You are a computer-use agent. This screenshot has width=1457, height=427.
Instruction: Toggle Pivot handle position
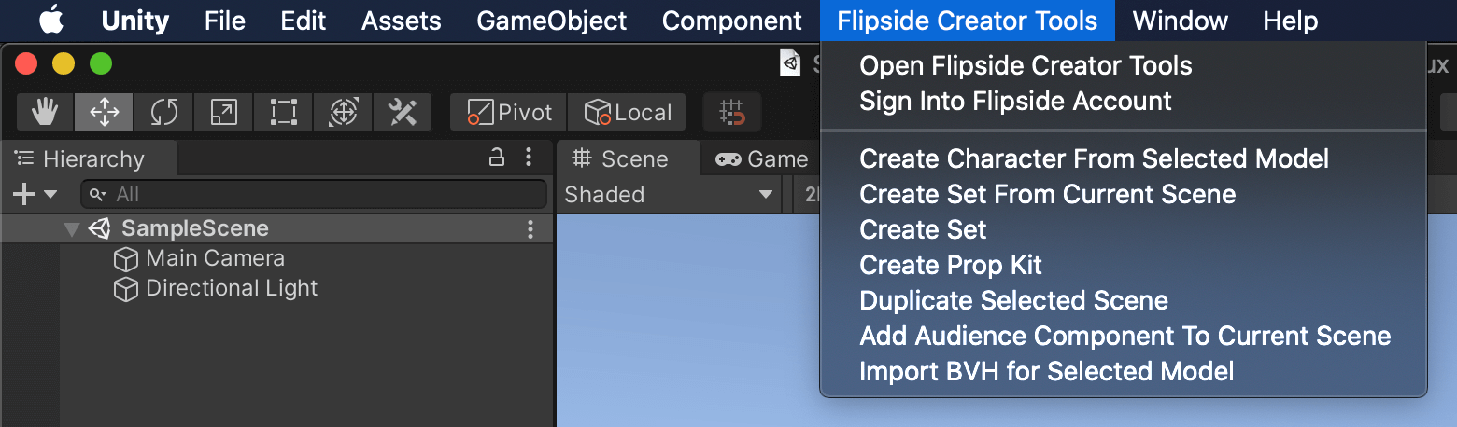click(x=509, y=113)
